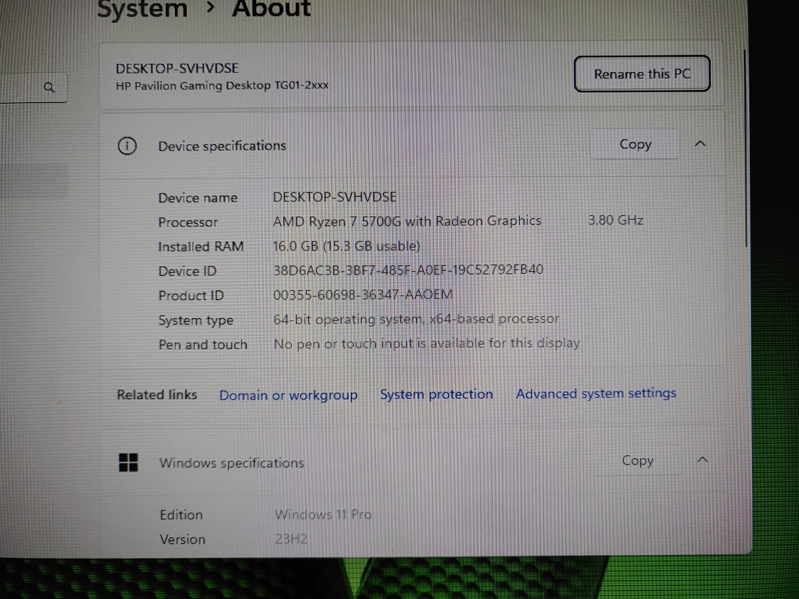Select the Product ID 00355-60698-36347-AAOEM
The image size is (799, 599).
pyautogui.click(x=363, y=295)
